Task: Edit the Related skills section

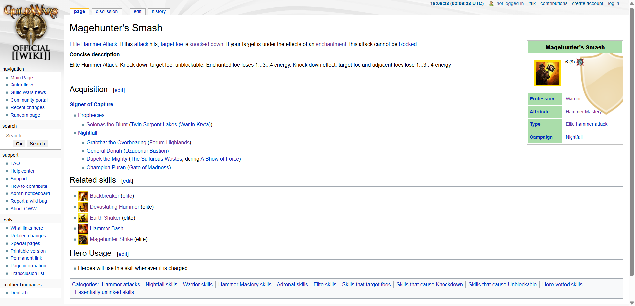Action: pyautogui.click(x=127, y=181)
